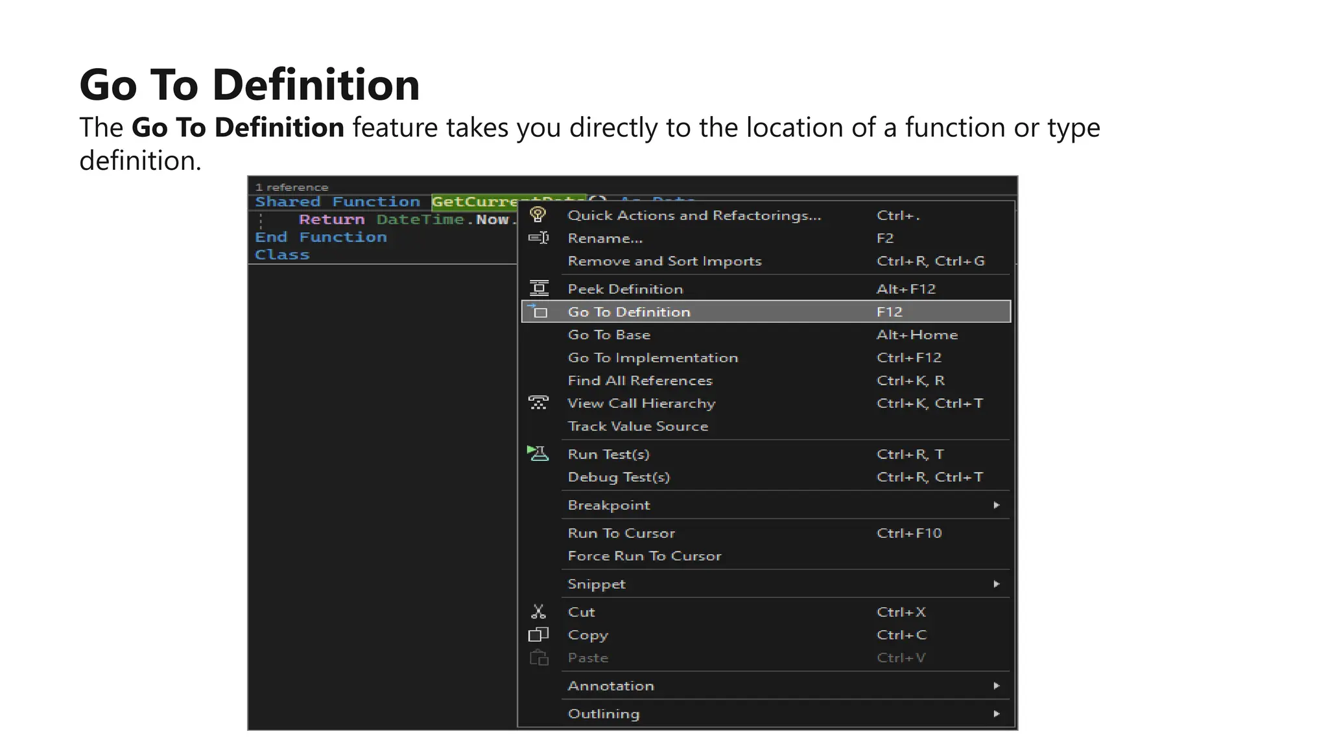Open the Snippet menu entry
Image resolution: width=1328 pixels, height=747 pixels.
(766, 584)
